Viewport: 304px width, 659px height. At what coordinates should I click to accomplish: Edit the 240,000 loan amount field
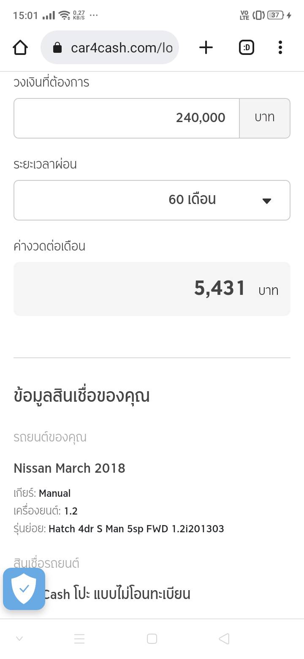[127, 118]
